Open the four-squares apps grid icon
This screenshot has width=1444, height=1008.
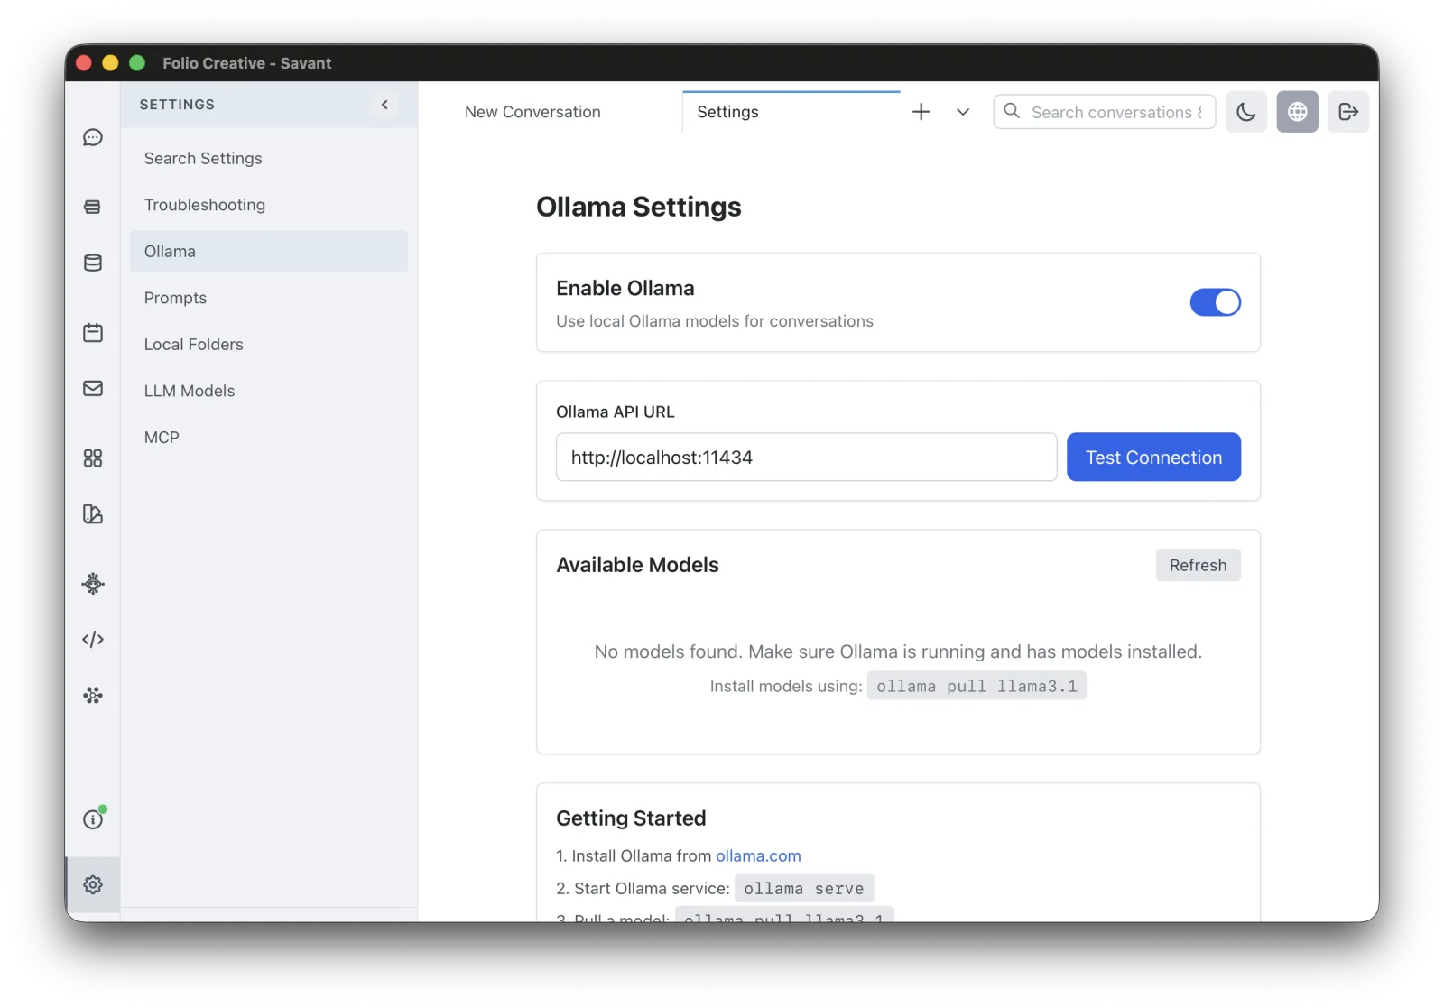click(93, 458)
